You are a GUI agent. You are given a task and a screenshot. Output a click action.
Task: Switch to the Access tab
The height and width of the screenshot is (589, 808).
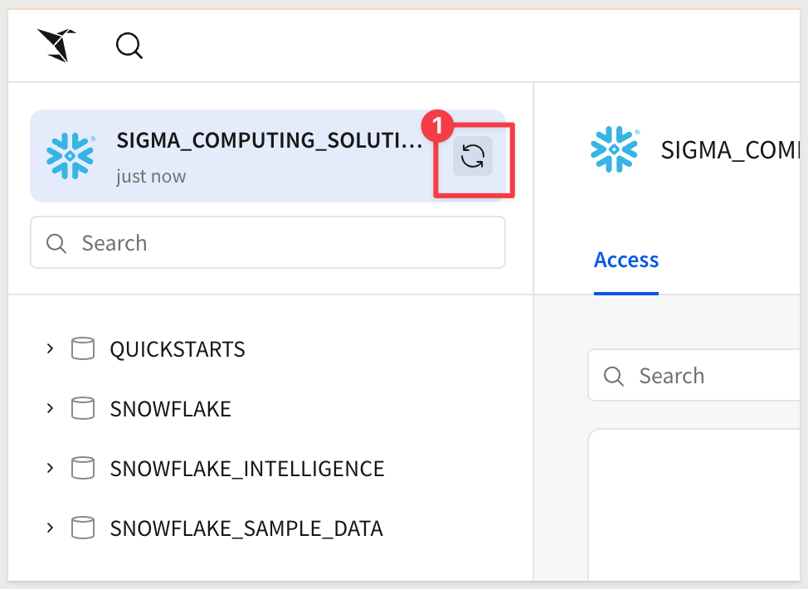[x=626, y=260]
